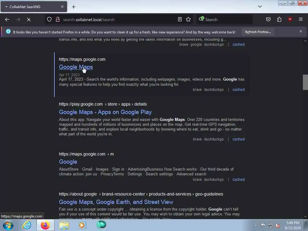Image resolution: width=308 pixels, height=231 pixels.
Task: Open Action Center flag icon in tray
Action: pyautogui.click(x=263, y=225)
